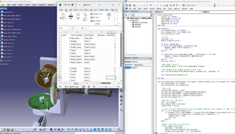235x134 pixels.
Task: Click the Run macro play button in VBA toolbar
Action: coord(158,5)
